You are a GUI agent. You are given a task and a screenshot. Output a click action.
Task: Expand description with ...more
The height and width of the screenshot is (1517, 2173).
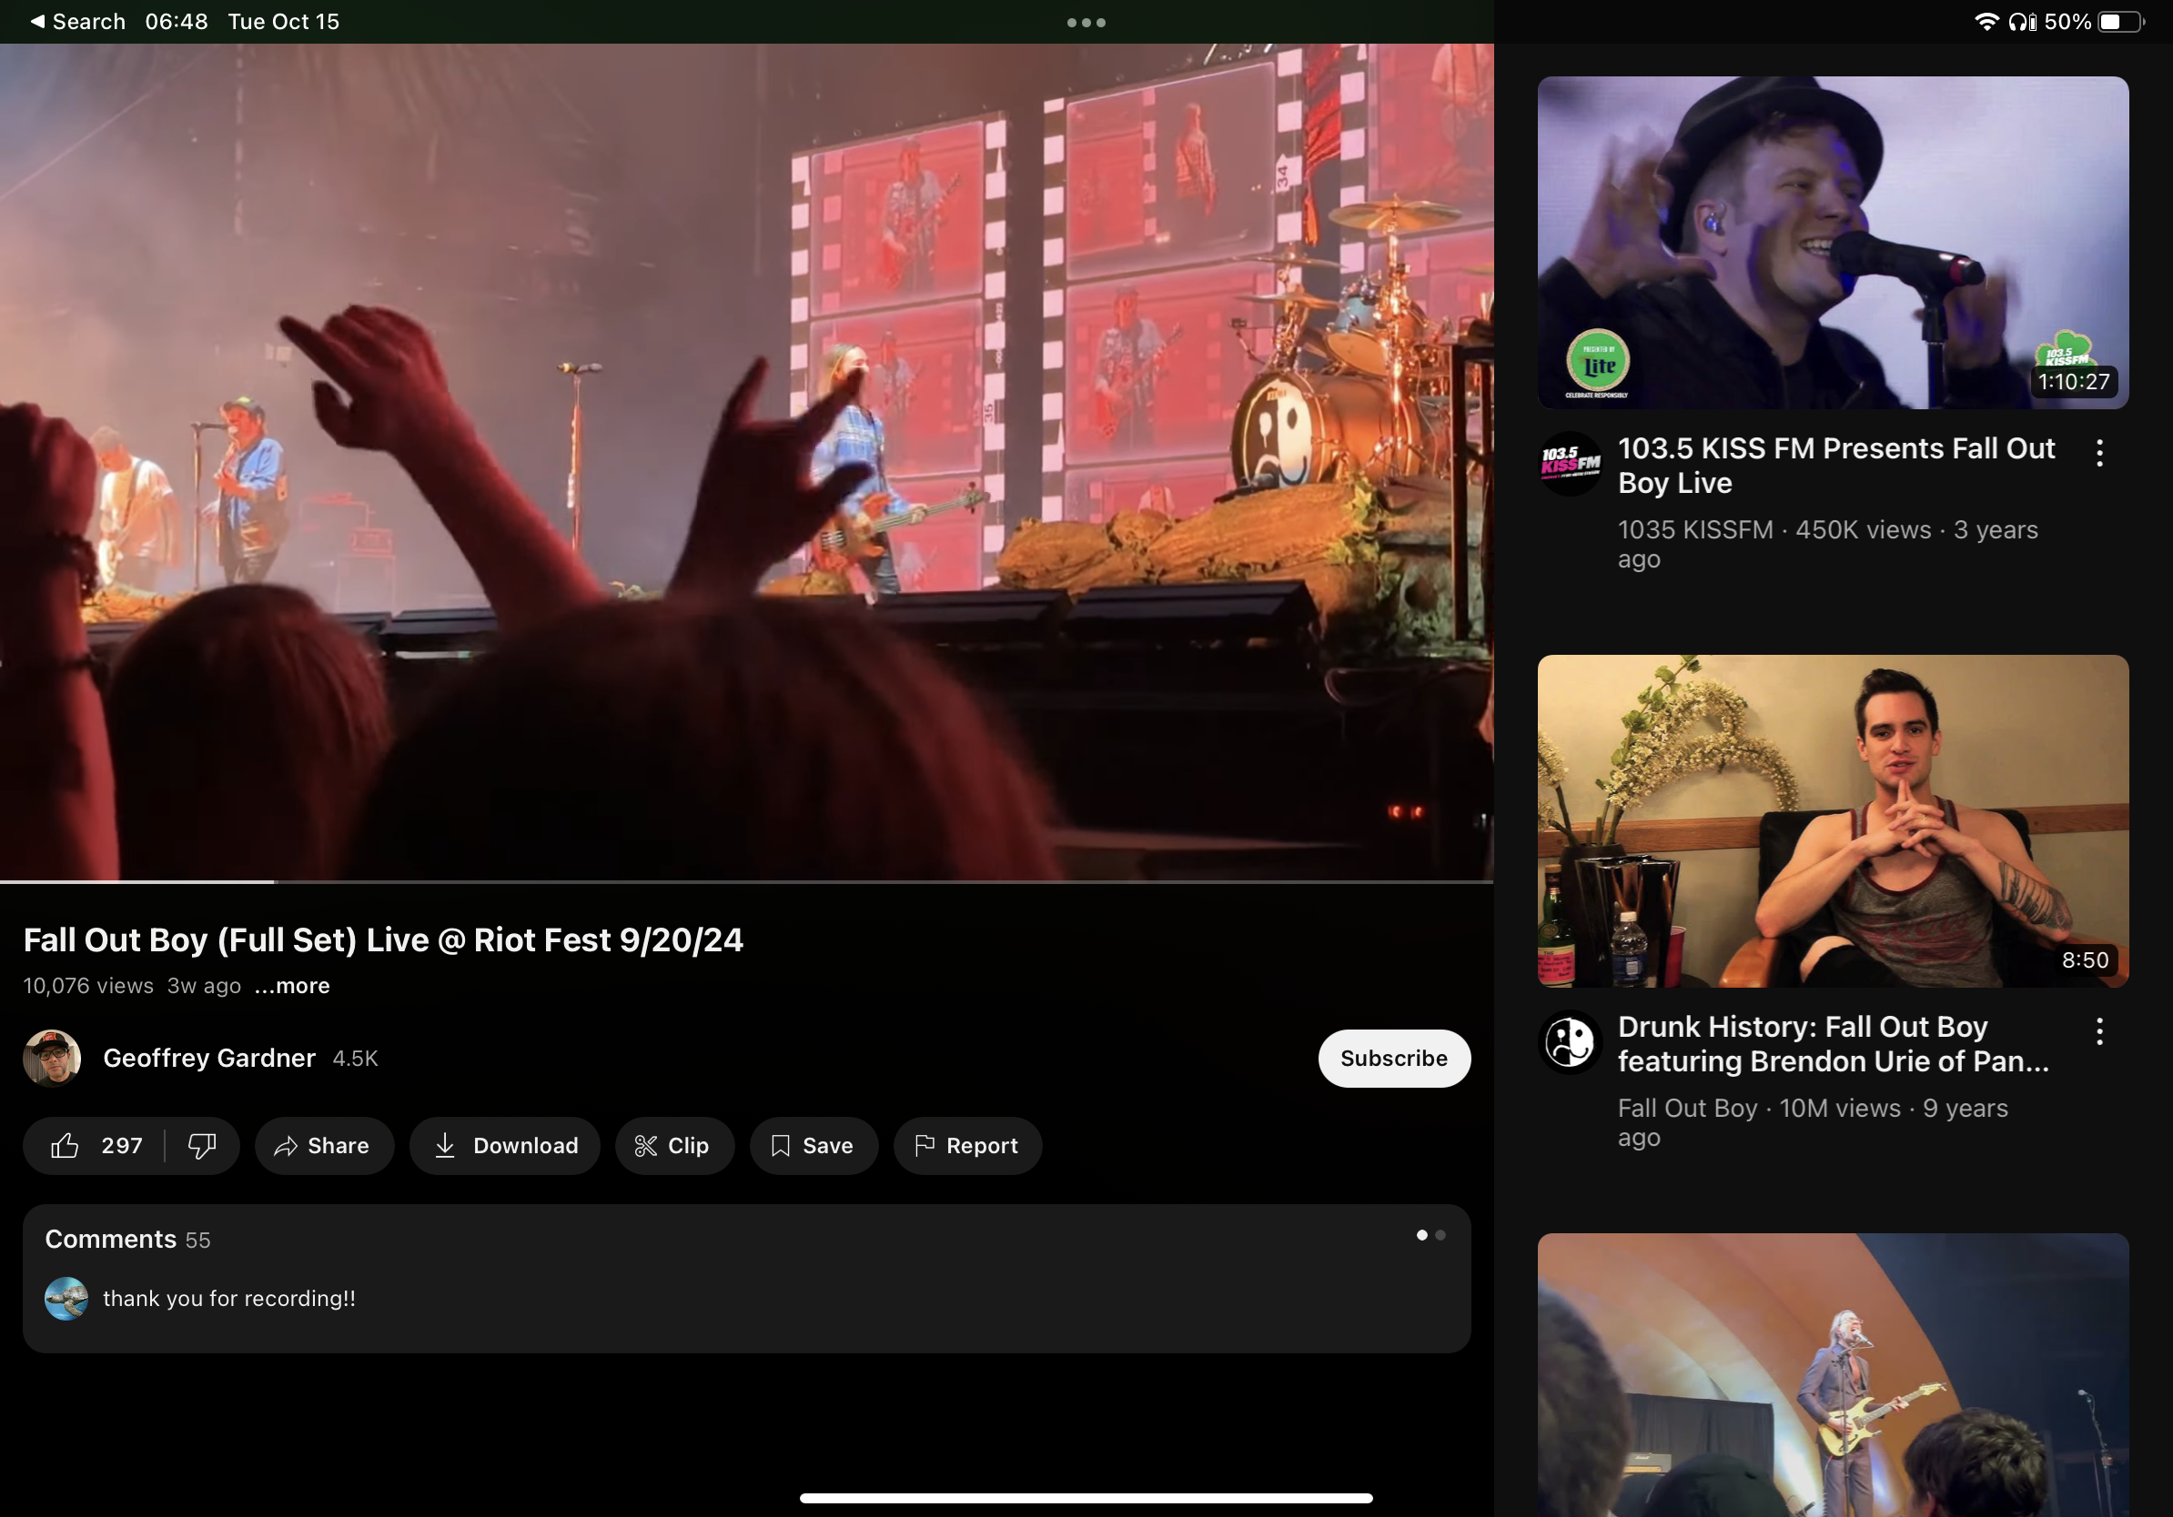(292, 986)
